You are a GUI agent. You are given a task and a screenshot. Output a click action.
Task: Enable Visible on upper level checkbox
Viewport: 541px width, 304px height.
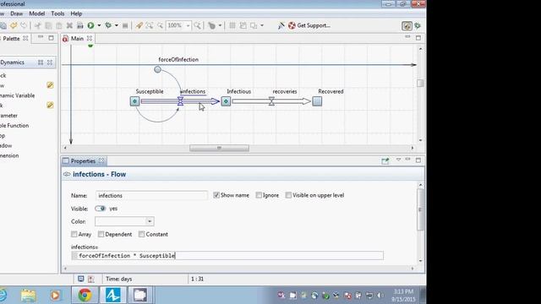coord(288,195)
